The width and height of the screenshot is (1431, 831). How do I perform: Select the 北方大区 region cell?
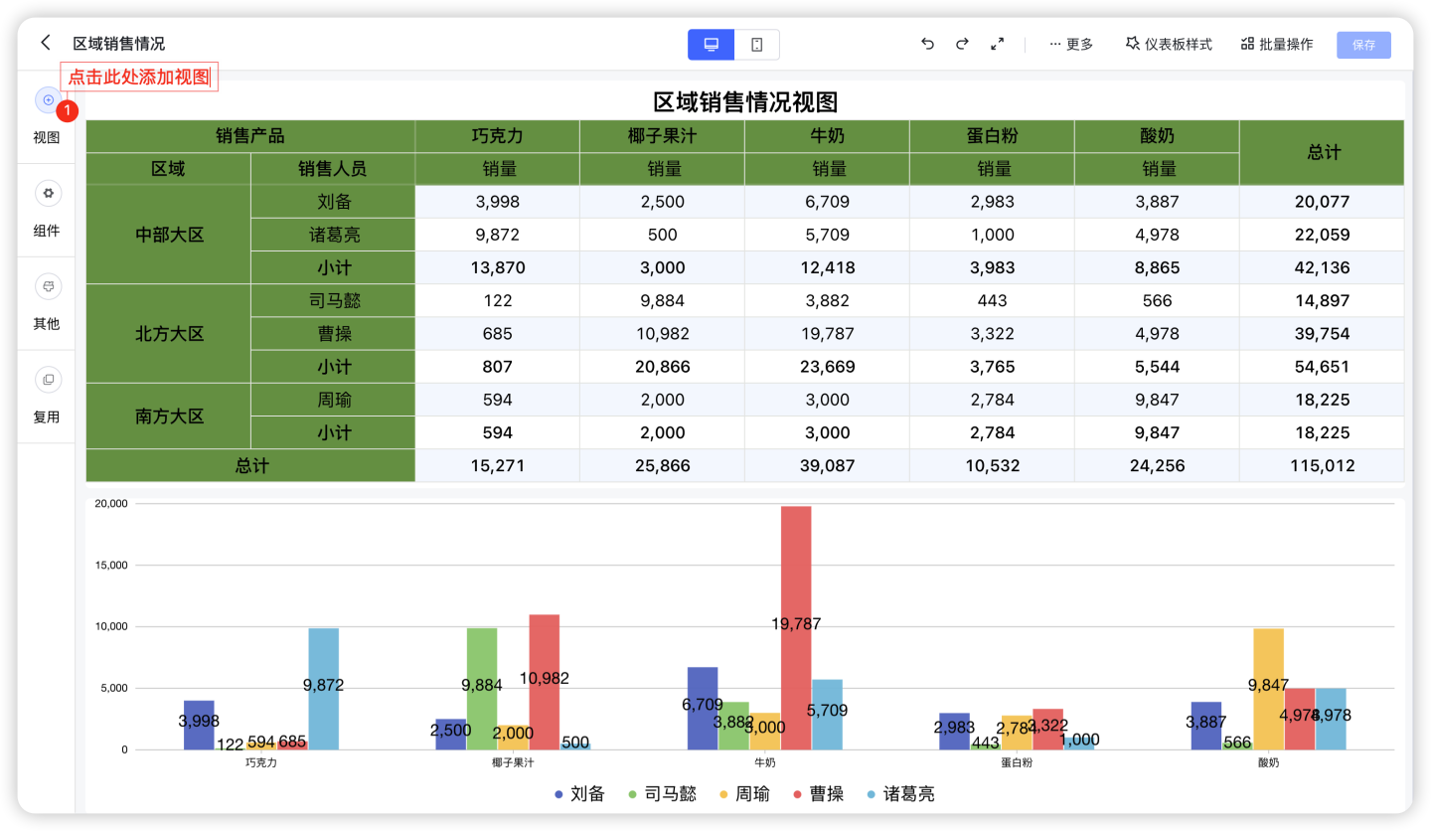pos(169,334)
